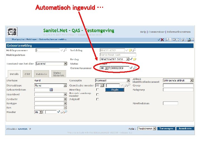Tick the Recente aankoop moeder checkbox
The height and width of the screenshot is (151, 201).
(97, 95)
